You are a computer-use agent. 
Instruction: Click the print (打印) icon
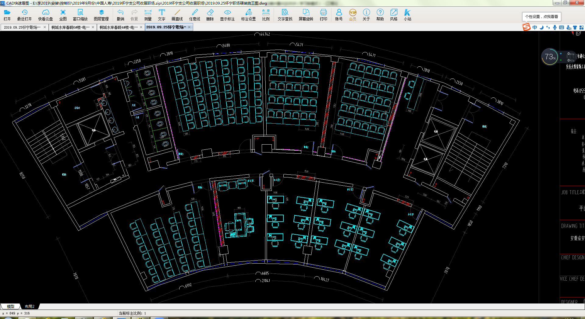tap(323, 15)
